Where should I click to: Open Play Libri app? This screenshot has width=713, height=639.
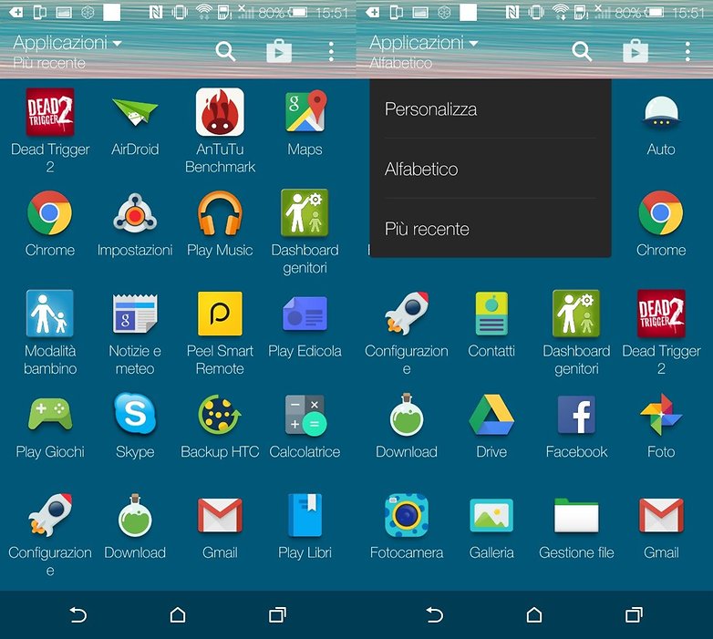305,514
